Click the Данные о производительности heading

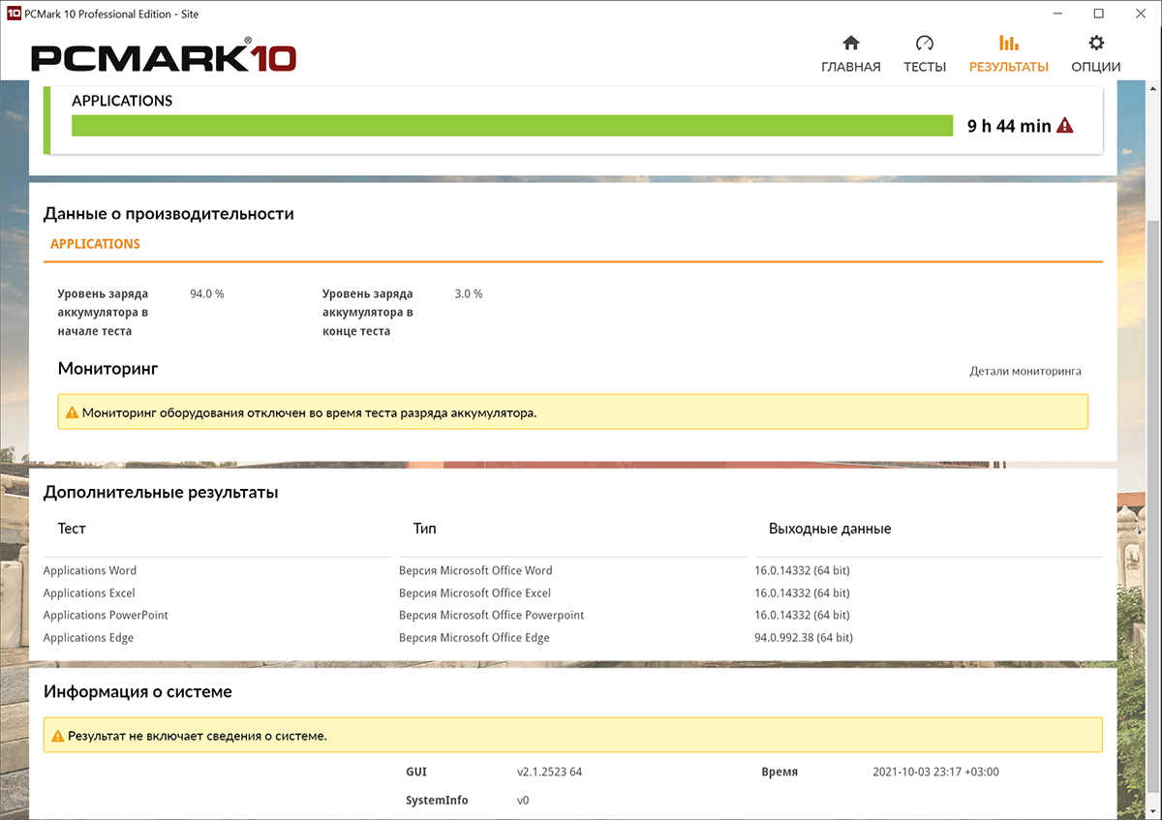tap(168, 214)
